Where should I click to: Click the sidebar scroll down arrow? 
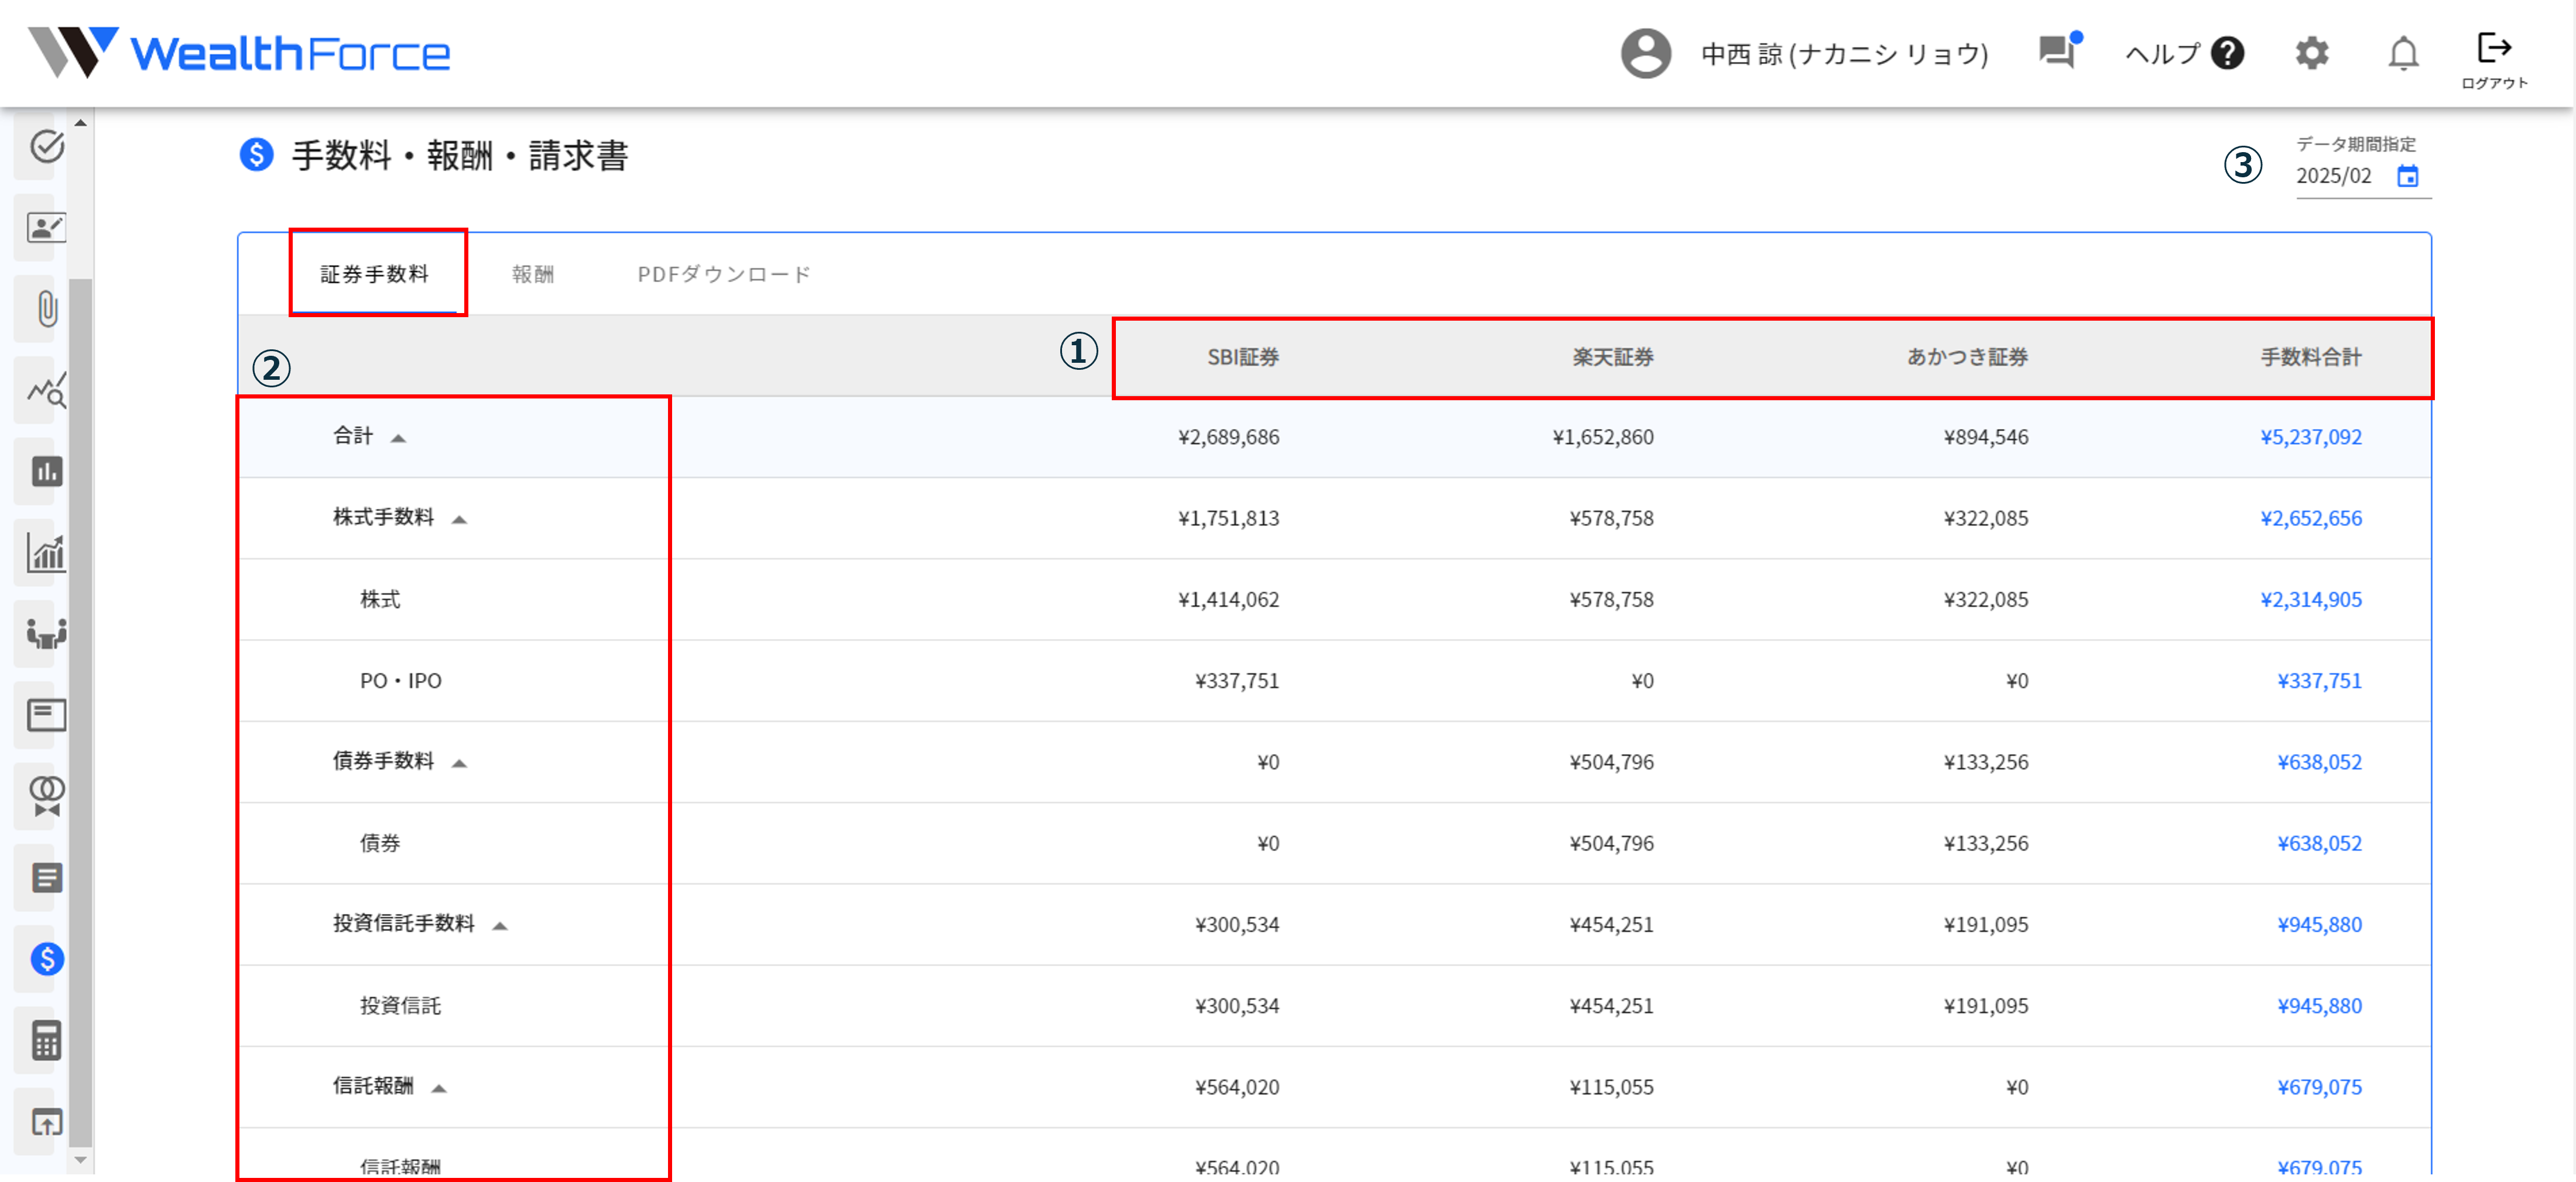[81, 1159]
